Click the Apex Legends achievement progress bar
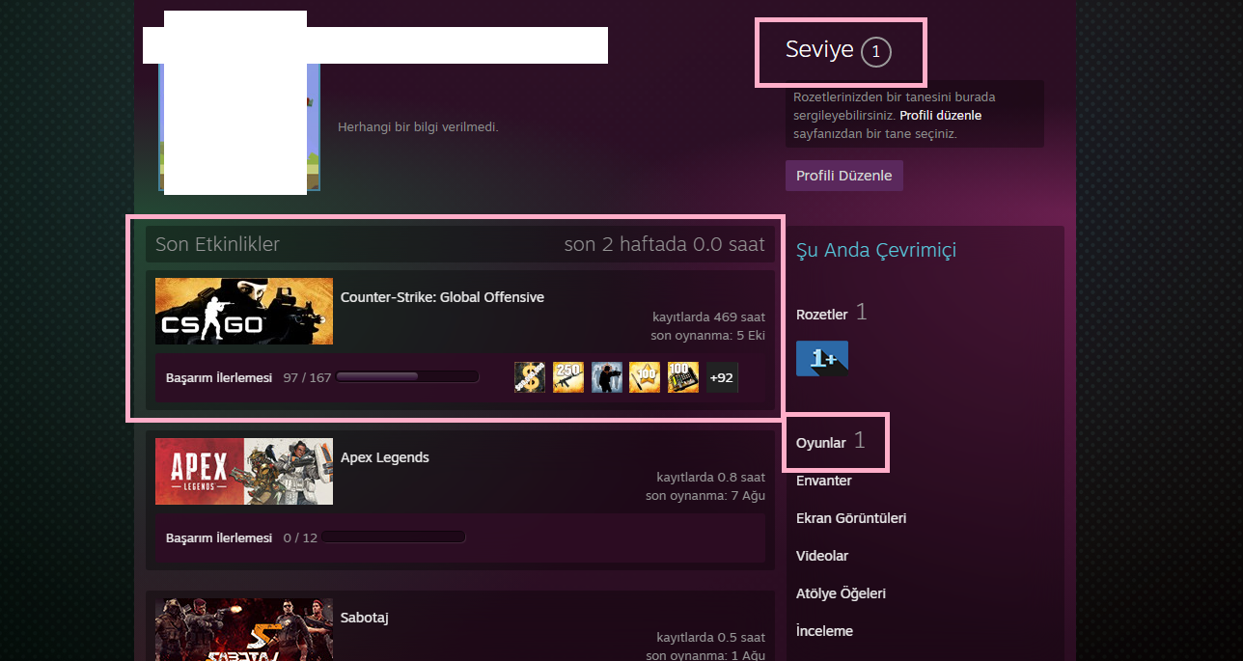Image resolution: width=1243 pixels, height=661 pixels. coord(394,537)
